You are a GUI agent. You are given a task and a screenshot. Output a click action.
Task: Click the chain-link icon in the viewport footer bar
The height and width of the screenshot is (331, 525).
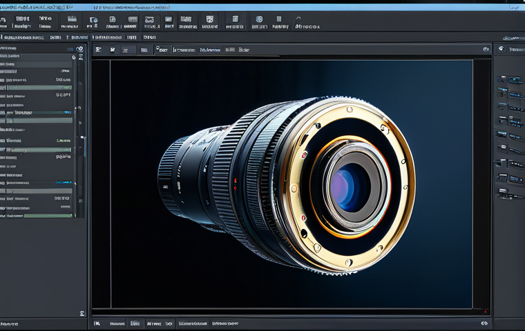pos(484,323)
